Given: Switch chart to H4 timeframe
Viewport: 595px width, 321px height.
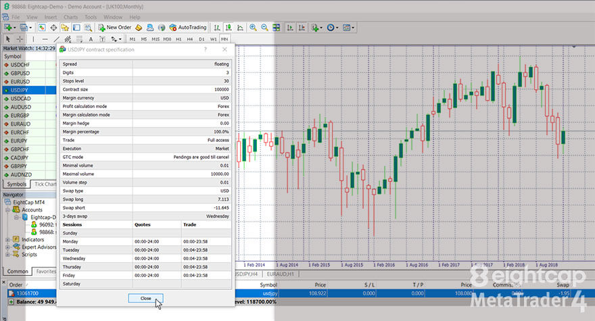Looking at the screenshot, I should pyautogui.click(x=190, y=39).
